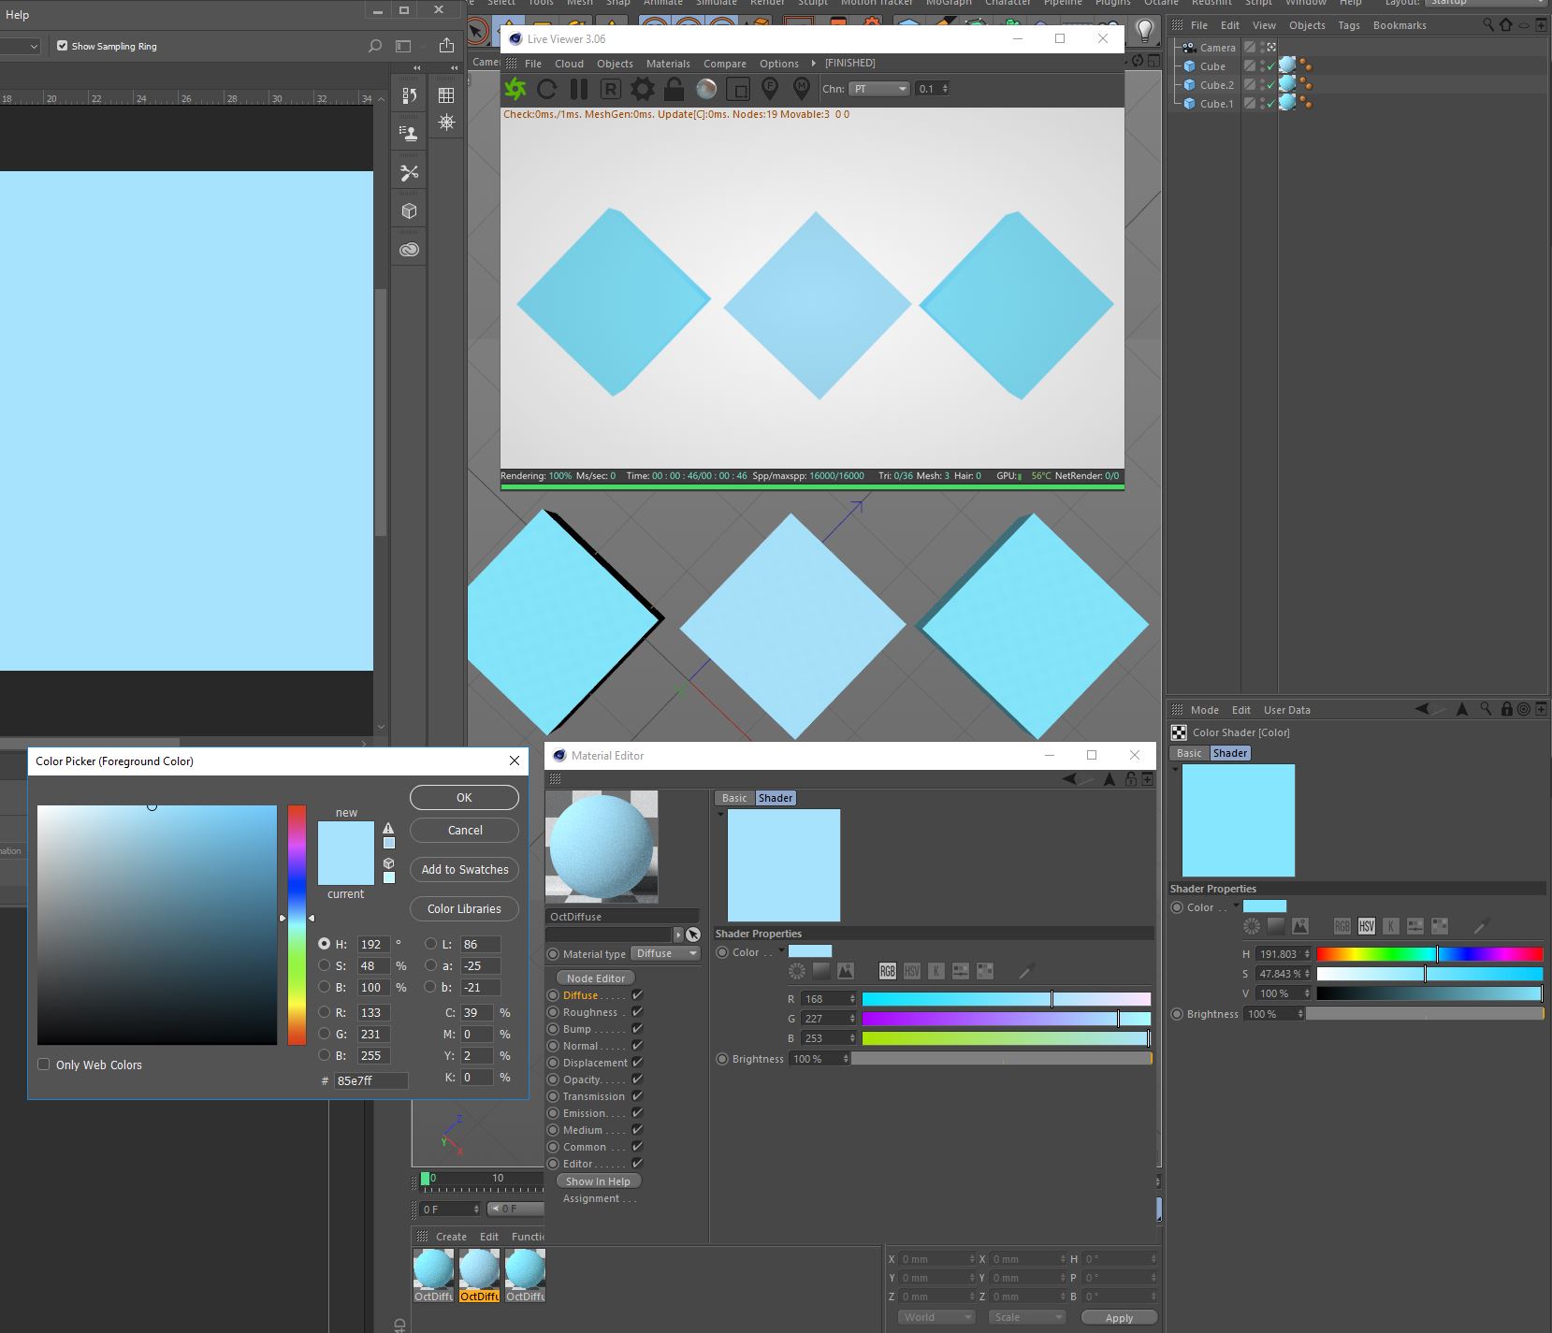Send scene with the Octane logo button
Image resolution: width=1552 pixels, height=1333 pixels.
[515, 89]
